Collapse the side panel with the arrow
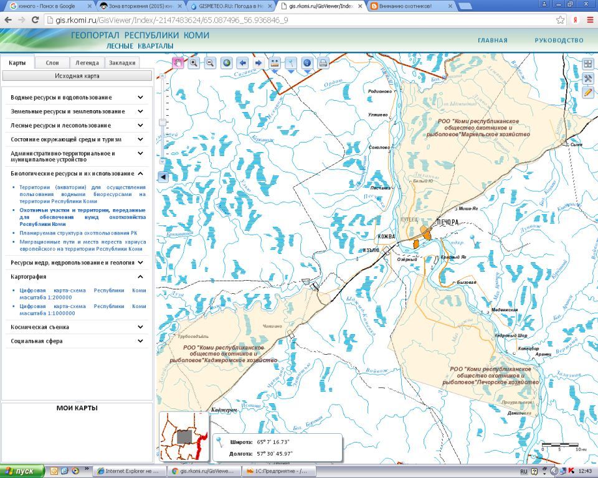Viewport: 598px width, 478px height. 163,177
